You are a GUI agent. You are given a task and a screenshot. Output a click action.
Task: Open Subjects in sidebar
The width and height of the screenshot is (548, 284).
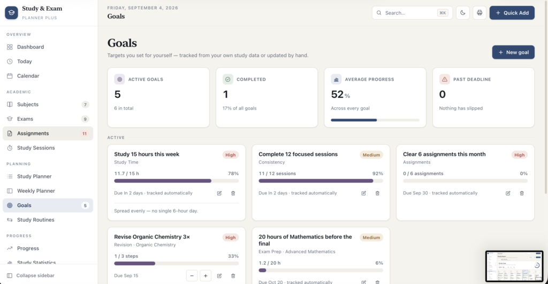click(48, 105)
